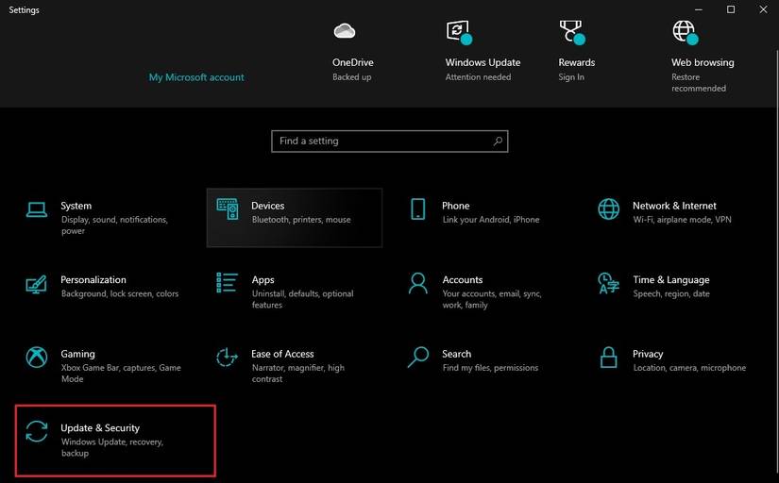Click the Accounts person icon
The width and height of the screenshot is (779, 483).
point(417,283)
